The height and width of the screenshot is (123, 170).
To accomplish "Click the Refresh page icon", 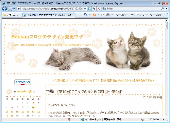I will [94, 8].
